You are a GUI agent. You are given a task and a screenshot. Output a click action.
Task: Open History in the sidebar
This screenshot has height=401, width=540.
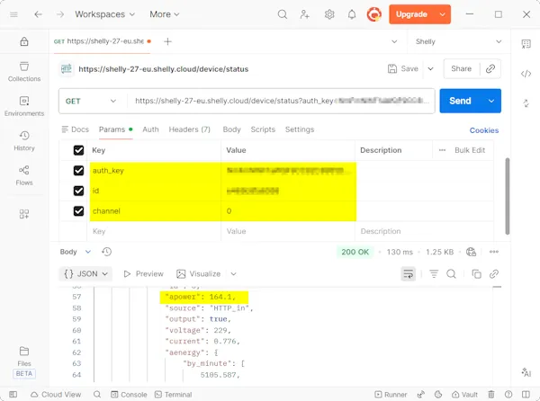pos(24,140)
